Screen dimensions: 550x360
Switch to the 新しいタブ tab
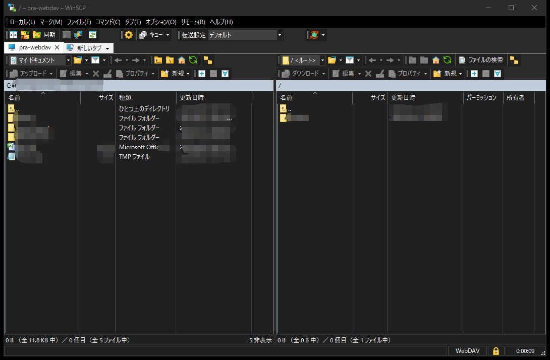click(89, 48)
